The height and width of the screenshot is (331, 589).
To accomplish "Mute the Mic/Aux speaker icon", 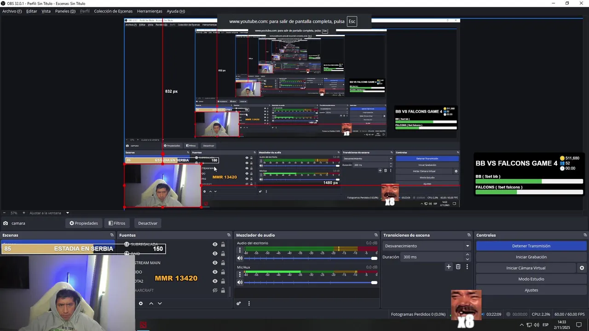I will coord(240,282).
